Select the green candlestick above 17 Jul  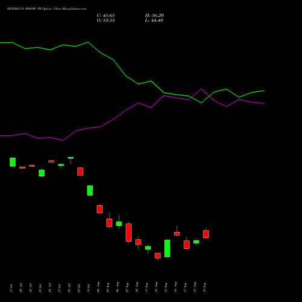click(13, 162)
